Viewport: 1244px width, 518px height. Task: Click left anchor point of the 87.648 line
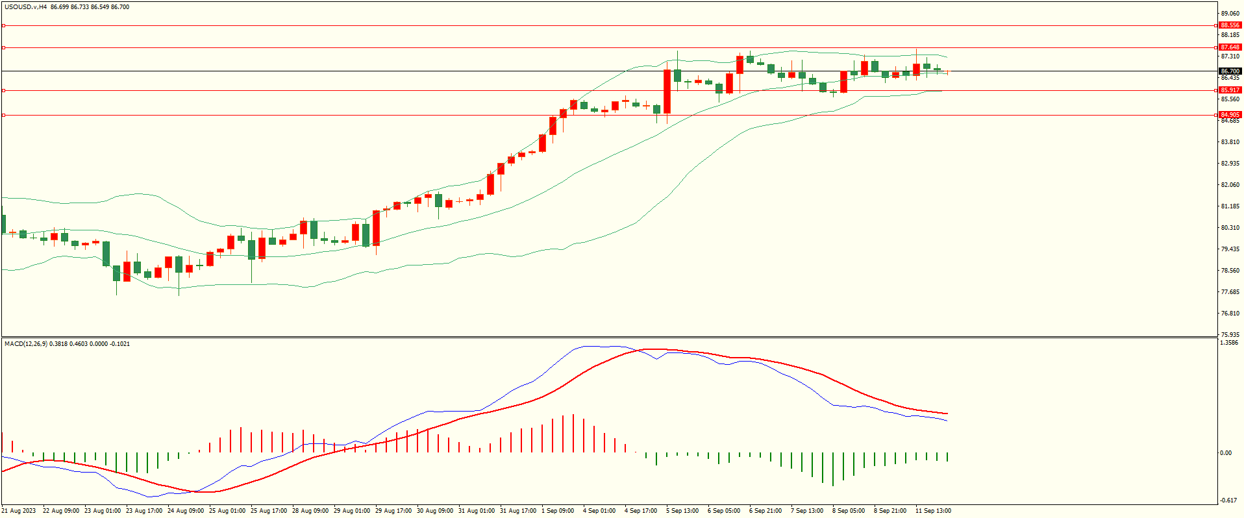pyautogui.click(x=3, y=47)
